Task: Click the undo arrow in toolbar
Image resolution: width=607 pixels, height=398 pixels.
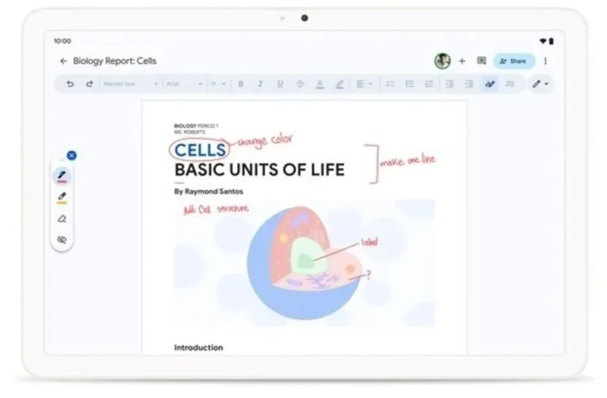Action: tap(70, 84)
